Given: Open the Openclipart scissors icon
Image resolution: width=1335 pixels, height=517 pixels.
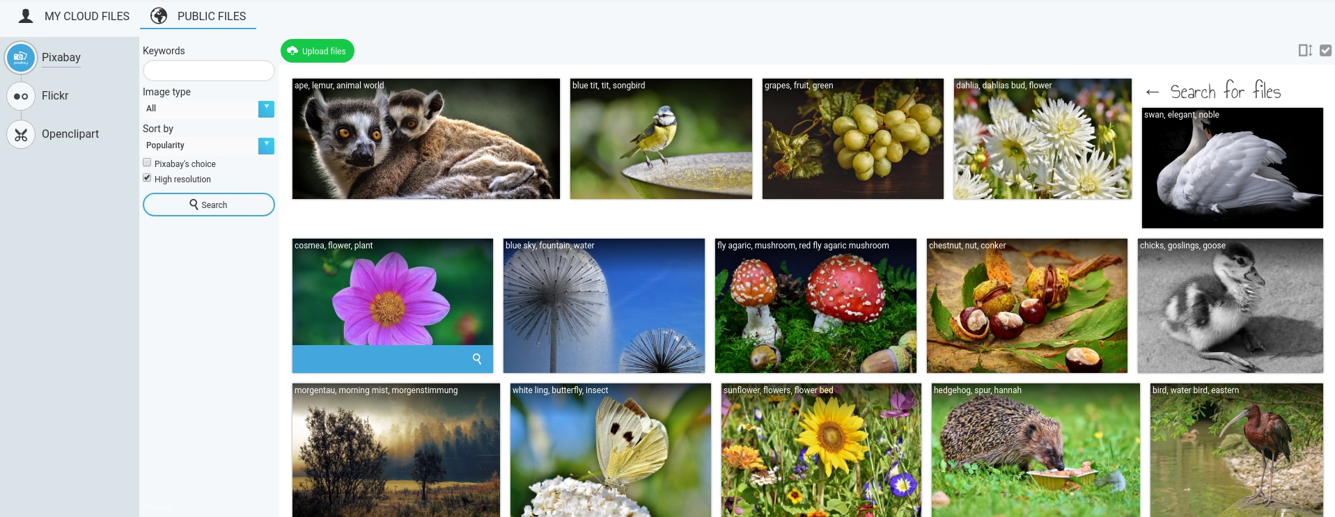Looking at the screenshot, I should pyautogui.click(x=21, y=134).
